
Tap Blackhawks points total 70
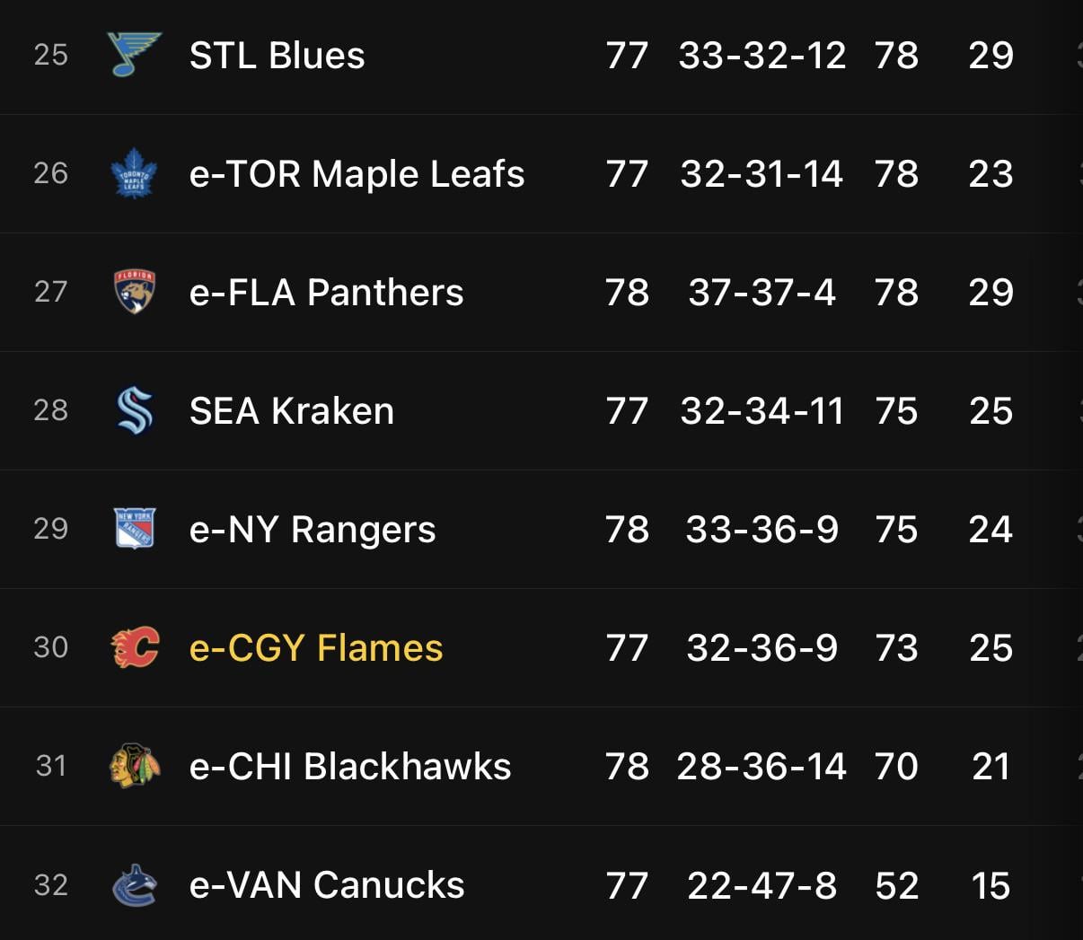click(x=896, y=767)
